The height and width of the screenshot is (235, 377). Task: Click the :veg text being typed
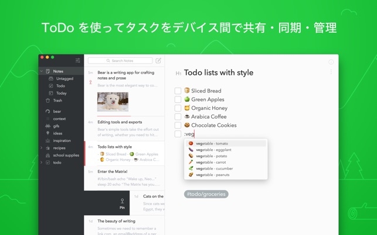point(189,134)
